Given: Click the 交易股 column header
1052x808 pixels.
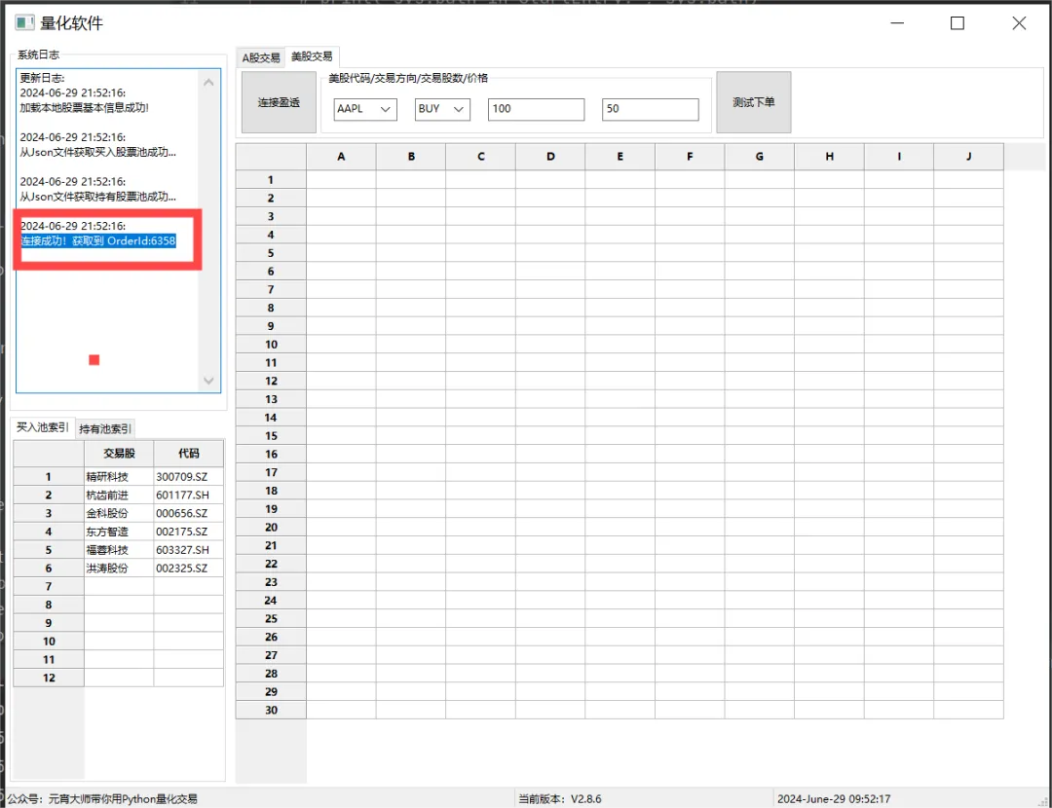Looking at the screenshot, I should [x=119, y=454].
